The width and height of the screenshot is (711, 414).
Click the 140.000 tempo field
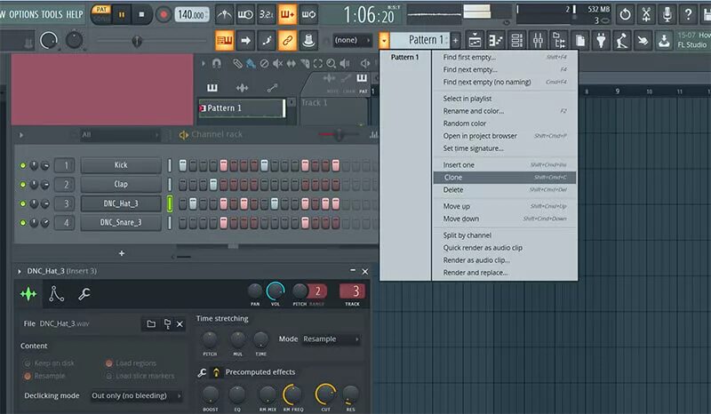point(192,15)
